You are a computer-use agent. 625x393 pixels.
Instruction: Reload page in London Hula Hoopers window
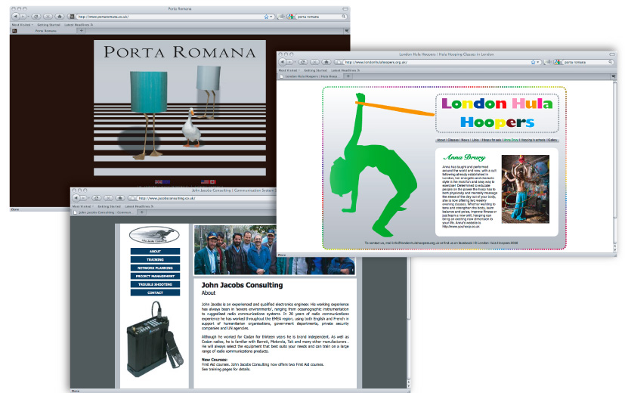pos(303,62)
